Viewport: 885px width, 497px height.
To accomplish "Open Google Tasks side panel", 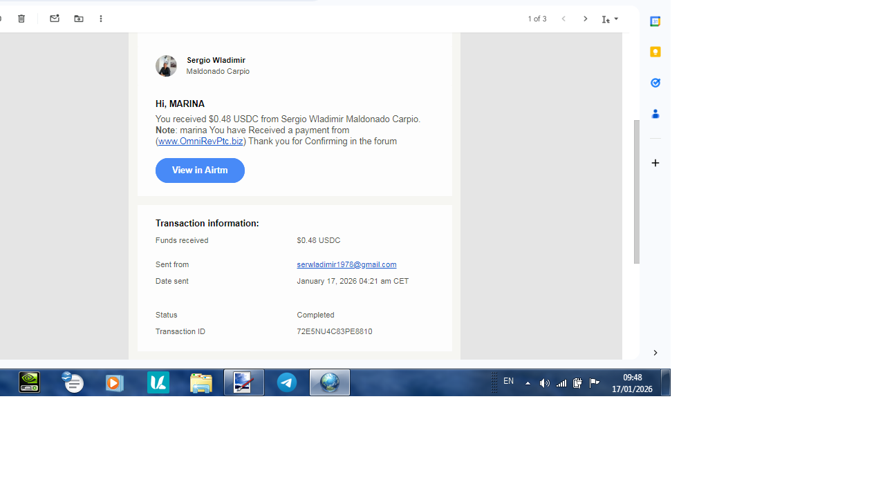I will [655, 83].
